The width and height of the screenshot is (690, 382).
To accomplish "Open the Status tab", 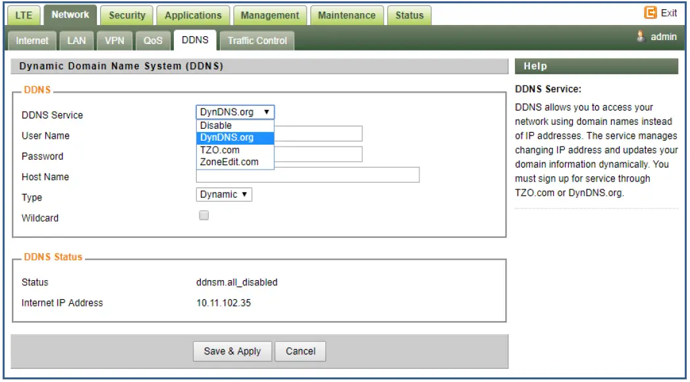I will click(x=410, y=15).
